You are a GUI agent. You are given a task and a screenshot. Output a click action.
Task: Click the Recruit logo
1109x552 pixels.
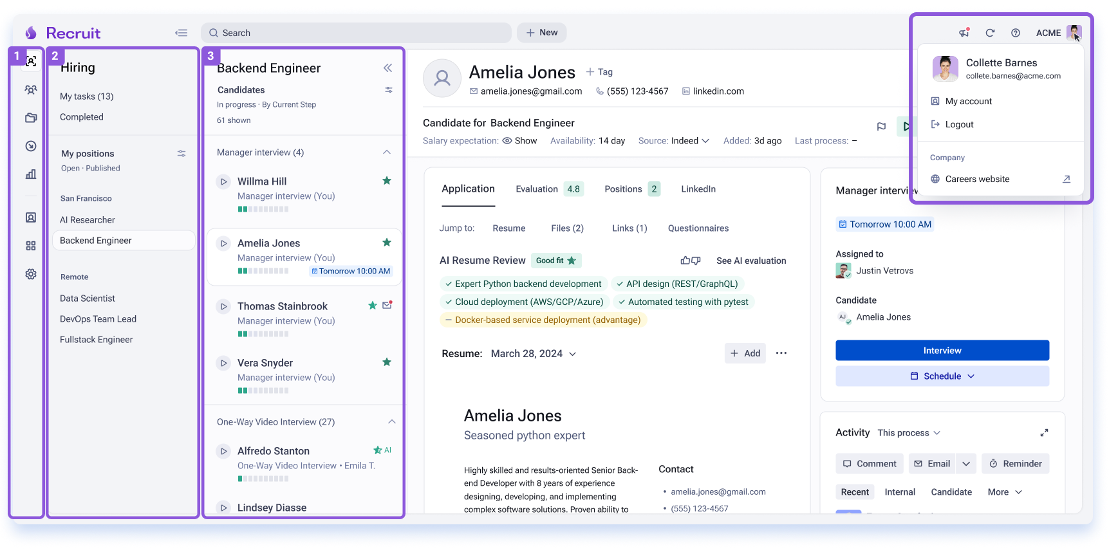coord(63,33)
